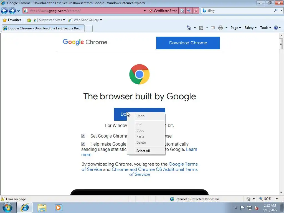This screenshot has height=213, width=284.
Task: Click the Read Mail envelope icon
Action: tap(213, 28)
